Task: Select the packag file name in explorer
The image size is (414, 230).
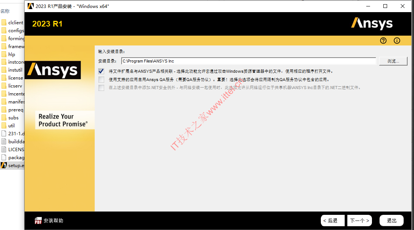Action: pos(16,158)
